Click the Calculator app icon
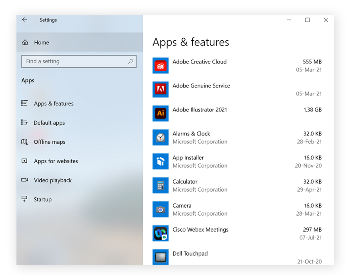The image size is (350, 280). (x=160, y=185)
